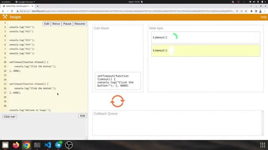268x150 pixels.
Task: Click the loupe title text
Action: (15, 17)
